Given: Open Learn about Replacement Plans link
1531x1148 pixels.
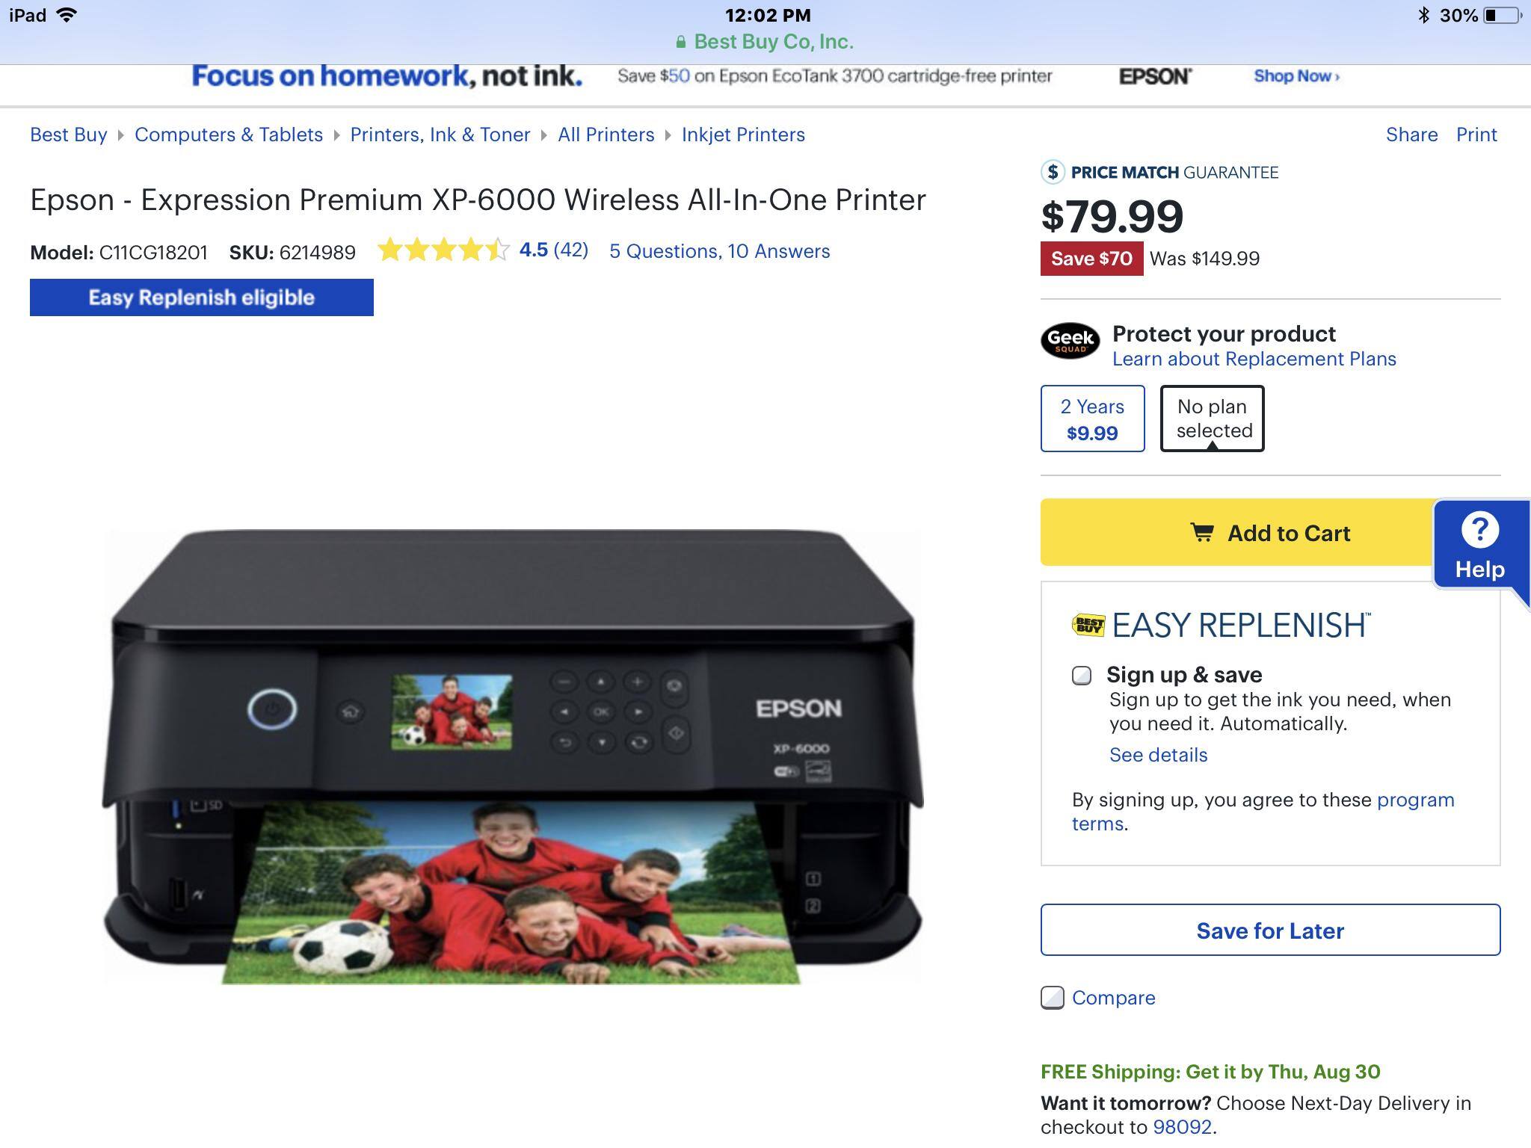Looking at the screenshot, I should (1254, 359).
